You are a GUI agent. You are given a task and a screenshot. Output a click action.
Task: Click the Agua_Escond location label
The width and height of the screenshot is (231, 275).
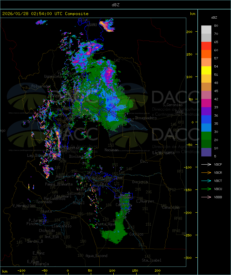tap(96, 256)
